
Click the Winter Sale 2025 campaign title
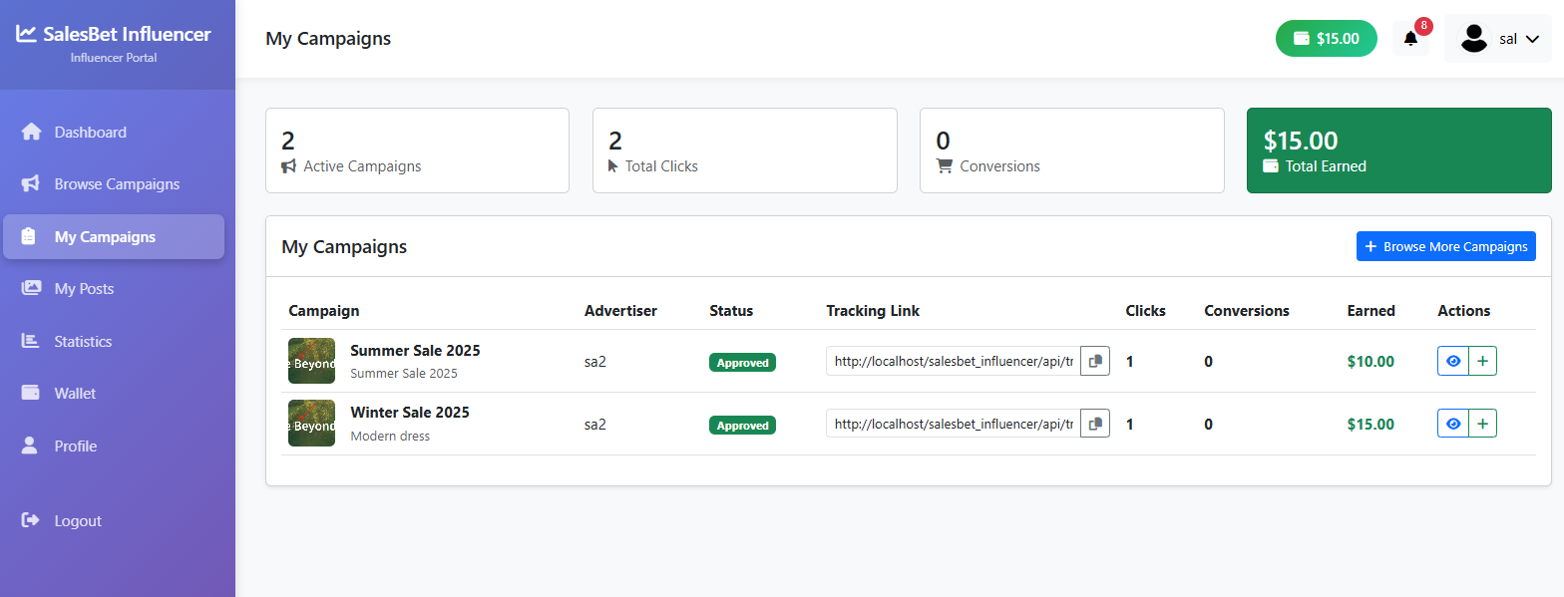410,413
